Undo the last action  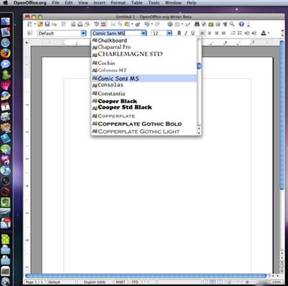pyautogui.click(x=147, y=24)
